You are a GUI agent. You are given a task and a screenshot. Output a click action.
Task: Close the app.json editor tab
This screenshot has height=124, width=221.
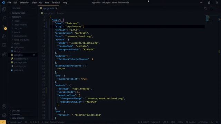[x=56, y=8]
